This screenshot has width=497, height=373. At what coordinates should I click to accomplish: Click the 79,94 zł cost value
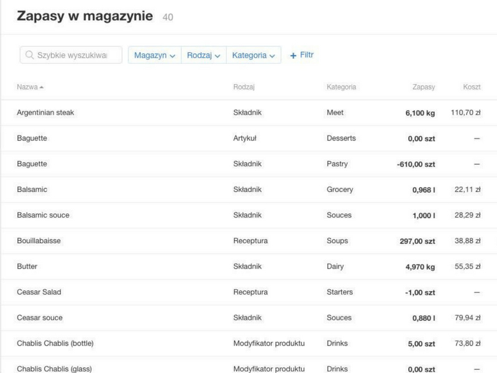pos(468,318)
